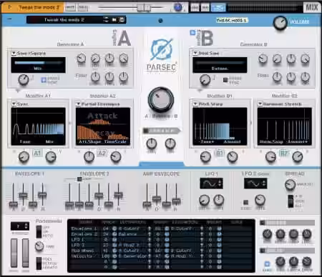This screenshot has width=322, height=277.
Task: Toggle the B2 modifier button
Action: [x=284, y=153]
